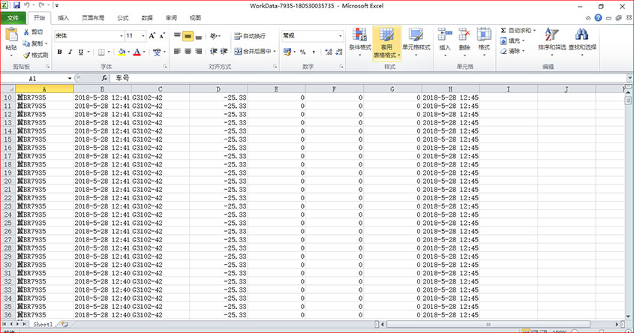Screen dimensions: 634x333
Task: Expand the font size dropdown
Action: (x=141, y=35)
